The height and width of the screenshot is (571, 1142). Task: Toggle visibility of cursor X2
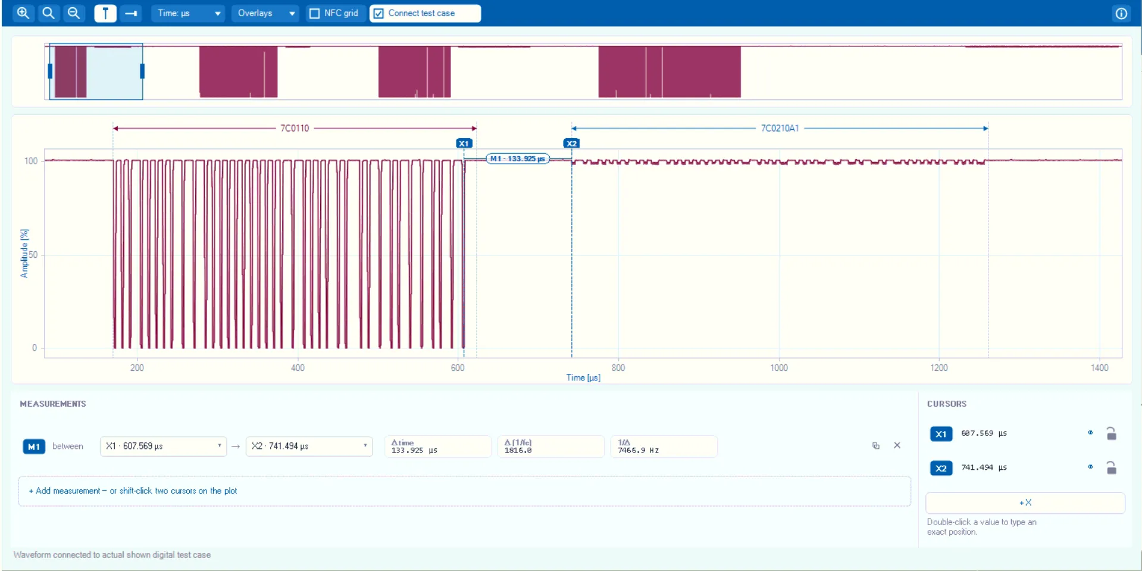coord(1090,467)
